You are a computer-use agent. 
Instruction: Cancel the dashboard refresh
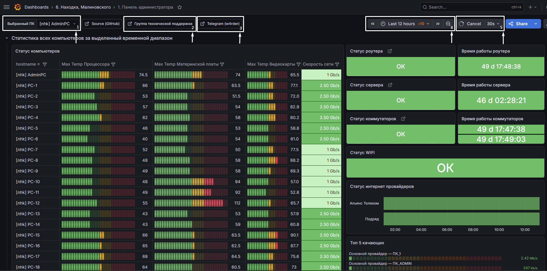pyautogui.click(x=470, y=24)
